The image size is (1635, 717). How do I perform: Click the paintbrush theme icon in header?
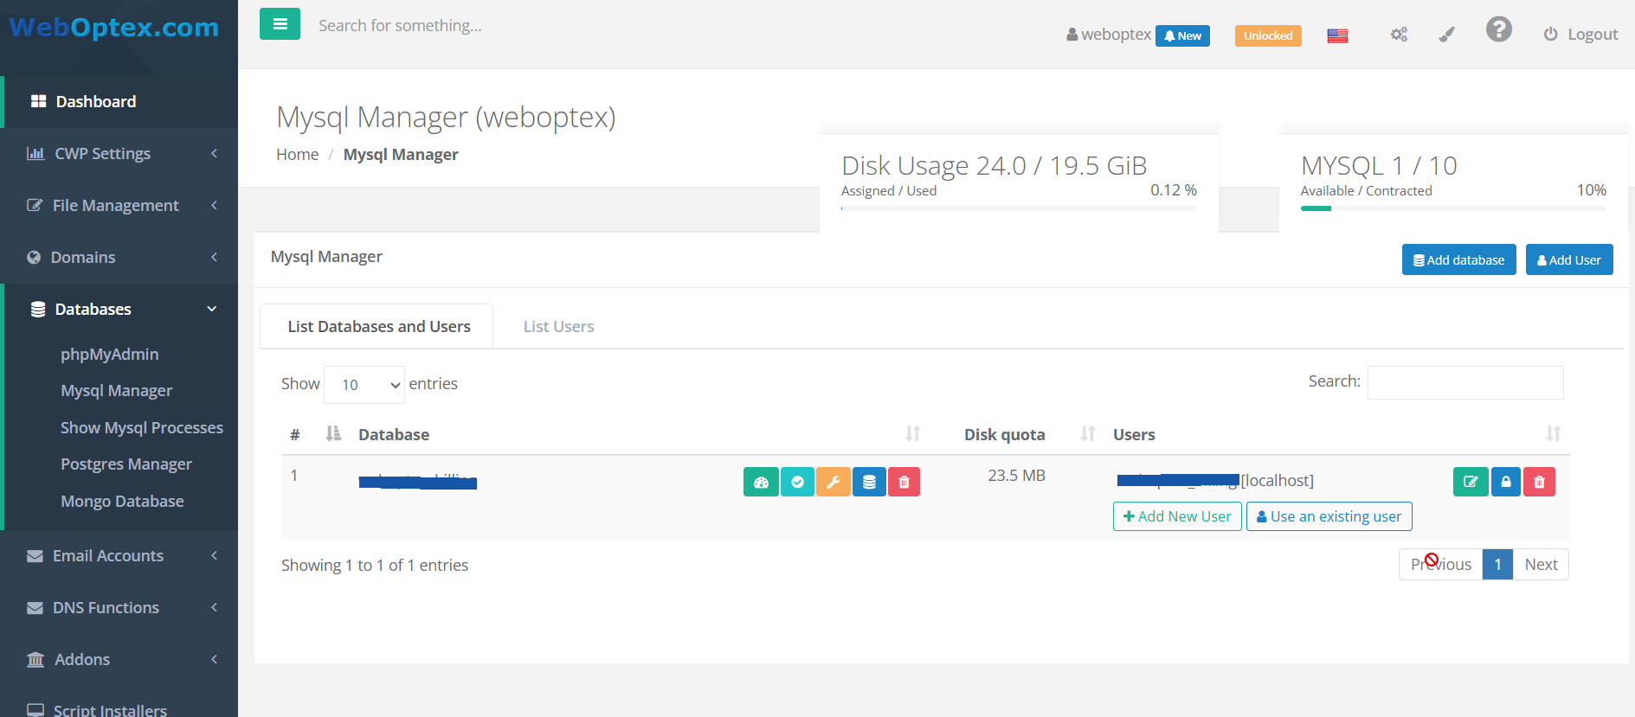click(x=1446, y=35)
